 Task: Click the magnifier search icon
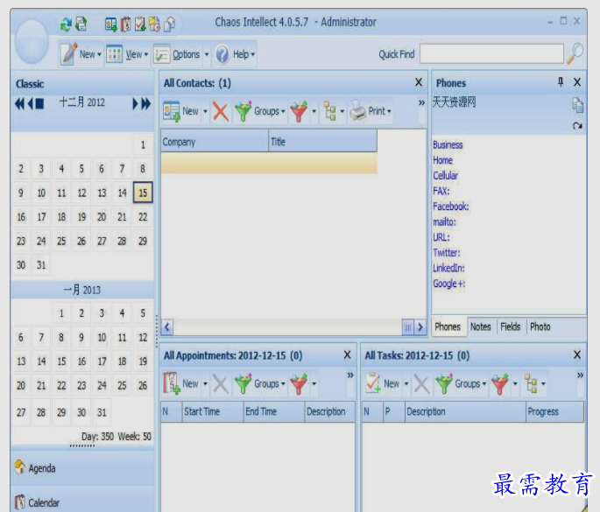[x=575, y=53]
